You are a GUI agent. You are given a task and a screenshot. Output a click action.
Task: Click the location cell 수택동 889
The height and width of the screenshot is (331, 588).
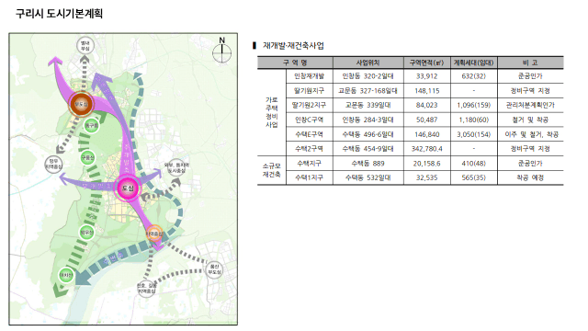(367, 164)
